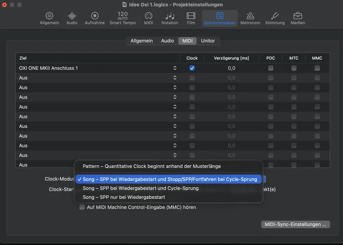Open the Smart Tempo settings pane
Viewport: 343px width, 245px height.
[x=123, y=18]
